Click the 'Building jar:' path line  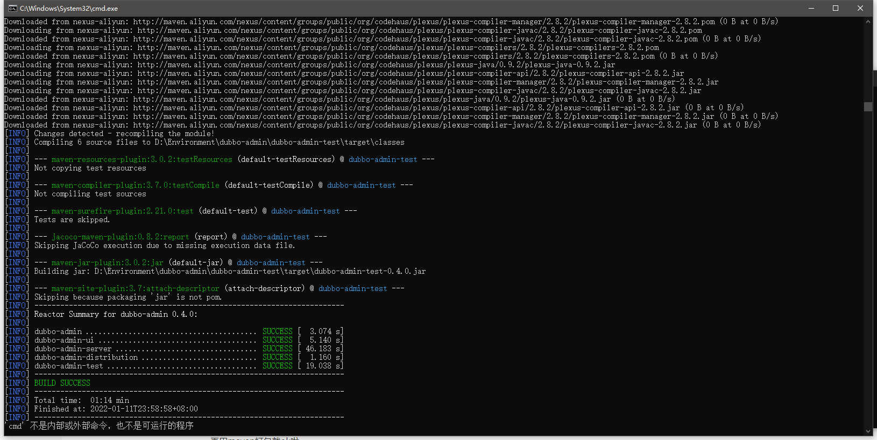pyautogui.click(x=230, y=271)
